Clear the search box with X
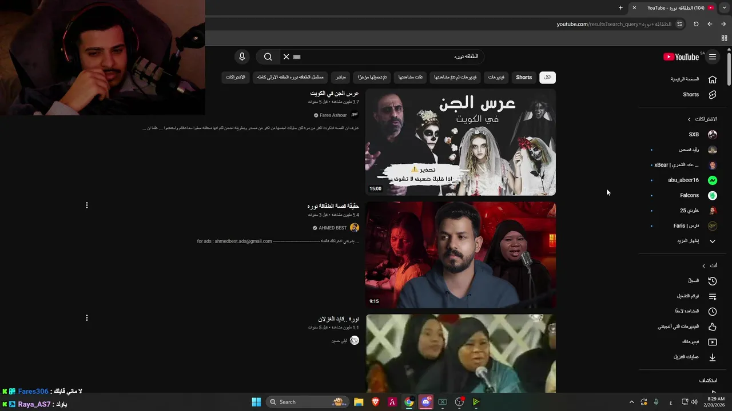Viewport: 732px width, 411px height. click(x=287, y=57)
